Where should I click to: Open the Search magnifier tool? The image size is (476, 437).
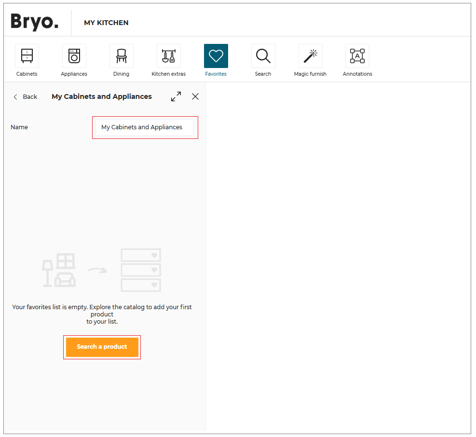(263, 56)
